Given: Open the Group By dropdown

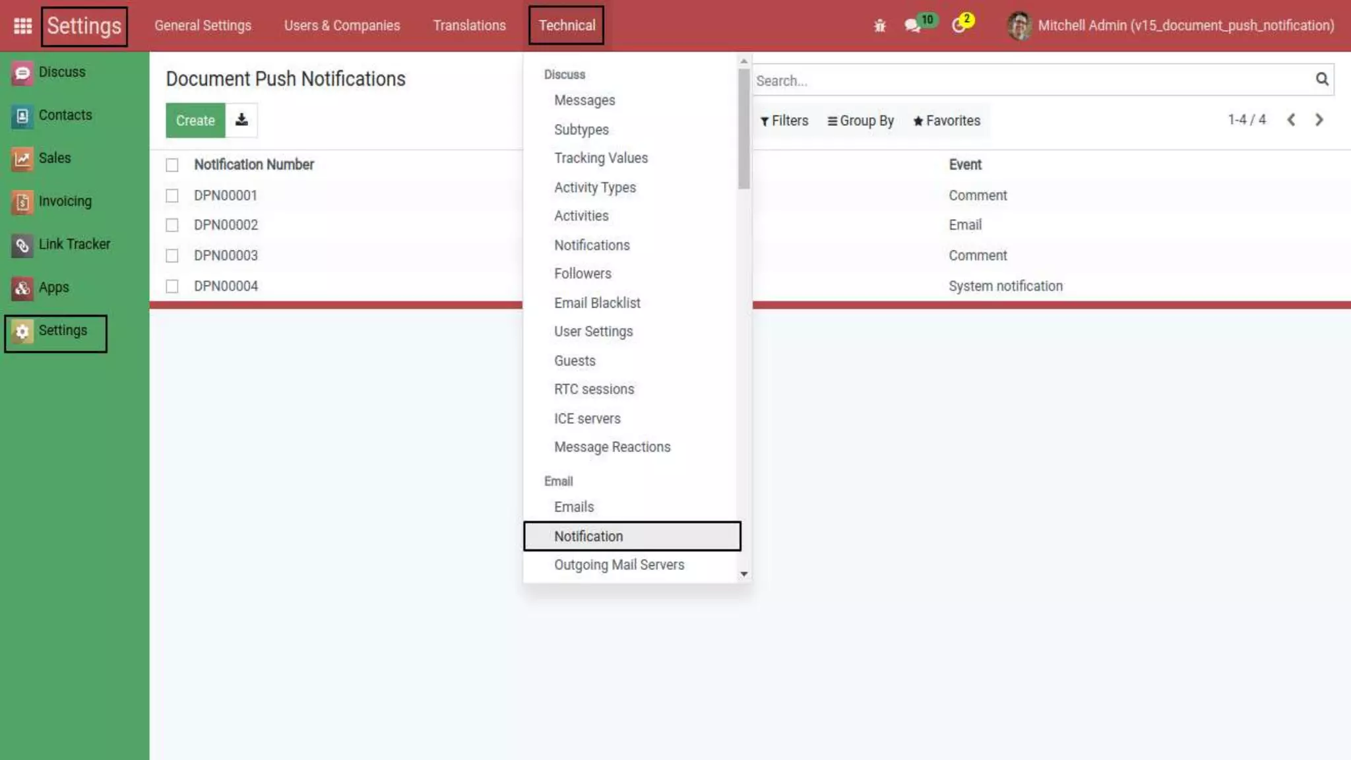Looking at the screenshot, I should (x=861, y=121).
